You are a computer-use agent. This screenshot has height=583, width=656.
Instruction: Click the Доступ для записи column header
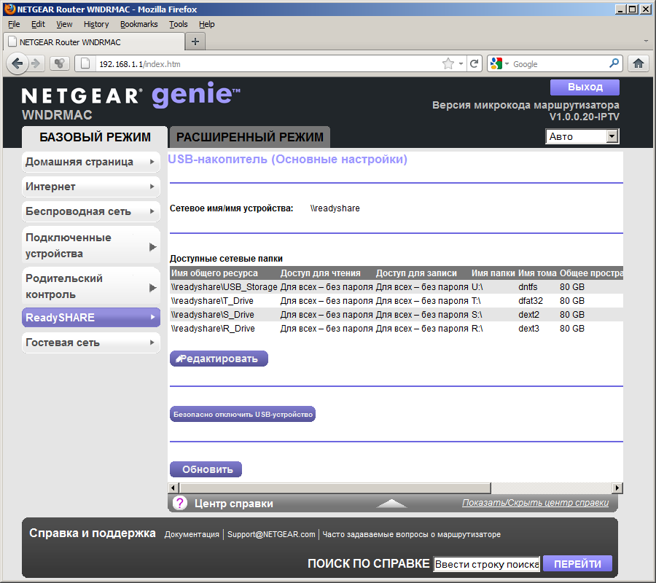click(x=416, y=273)
